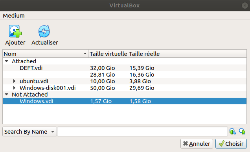Expand the ubuntu.vdi tree entry
The image size is (250, 152).
[15, 81]
